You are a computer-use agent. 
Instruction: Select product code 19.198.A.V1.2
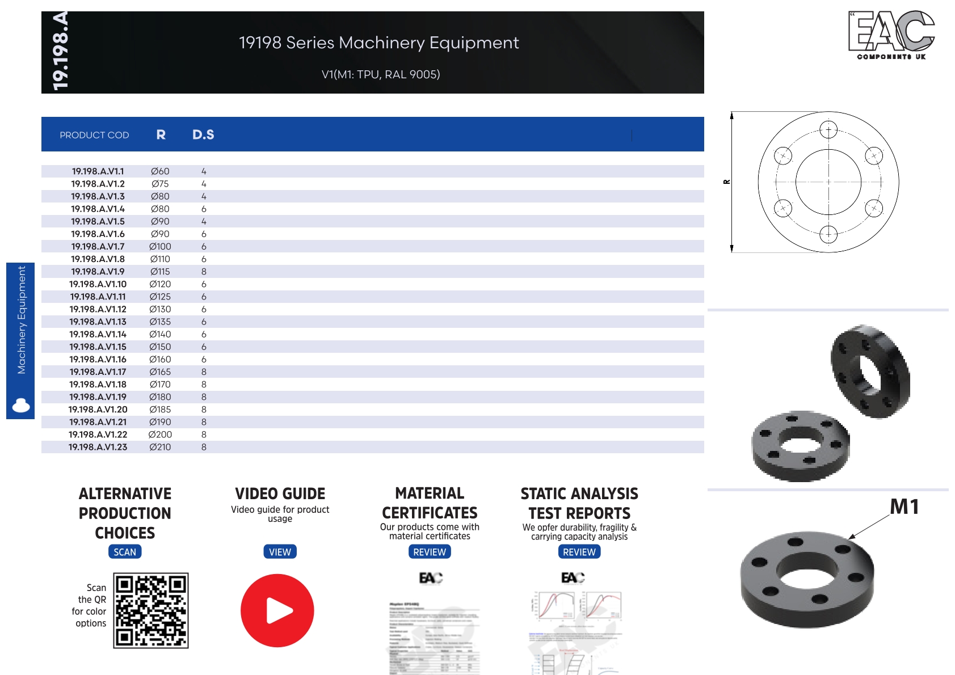pyautogui.click(x=98, y=184)
